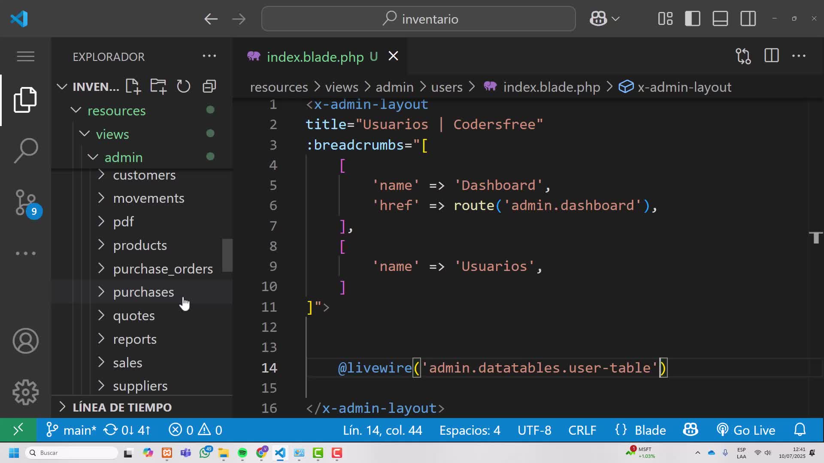Synchronize changes 0↓ 4↑ in status bar
The width and height of the screenshot is (824, 463).
(127, 430)
